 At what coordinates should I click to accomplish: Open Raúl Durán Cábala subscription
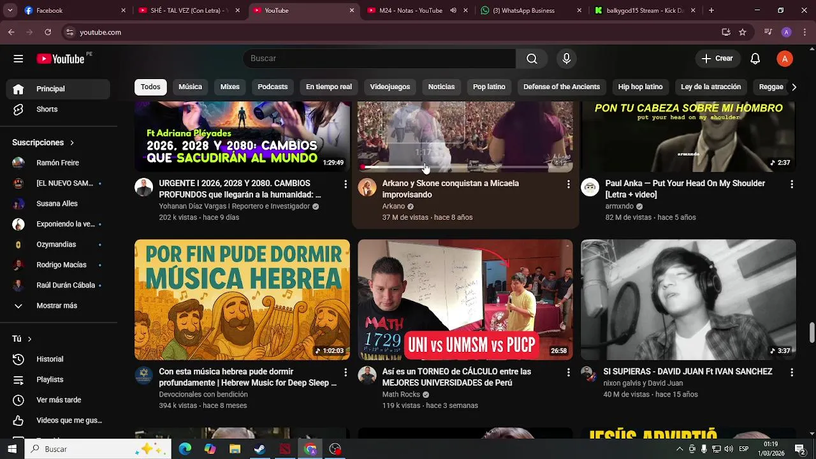(58, 285)
